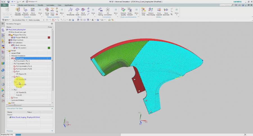Expand More dropdown in Utilities group
This screenshot has width=253, height=136.
tap(177, 12)
